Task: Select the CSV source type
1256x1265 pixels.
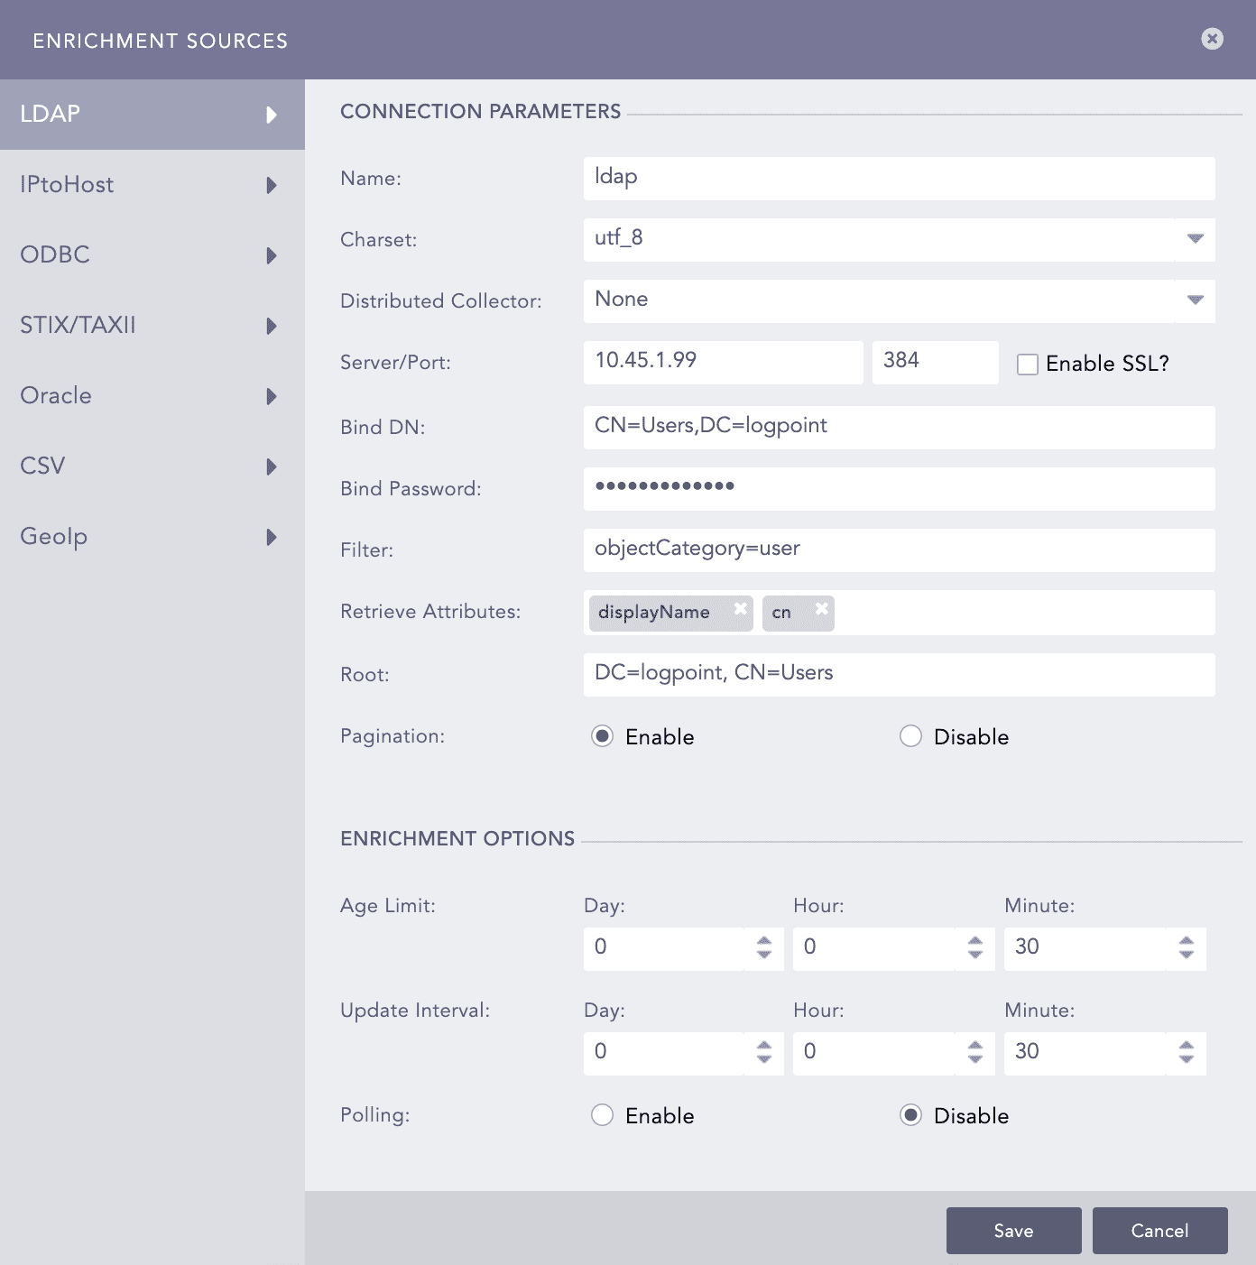Action: 43,466
